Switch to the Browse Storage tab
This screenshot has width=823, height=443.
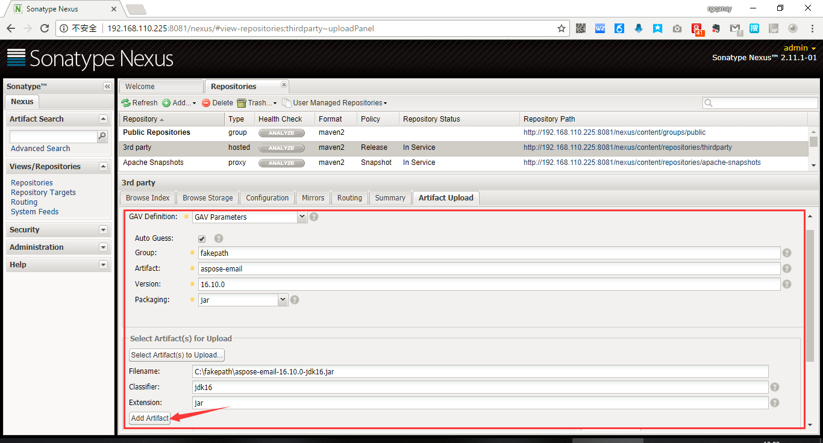point(208,198)
